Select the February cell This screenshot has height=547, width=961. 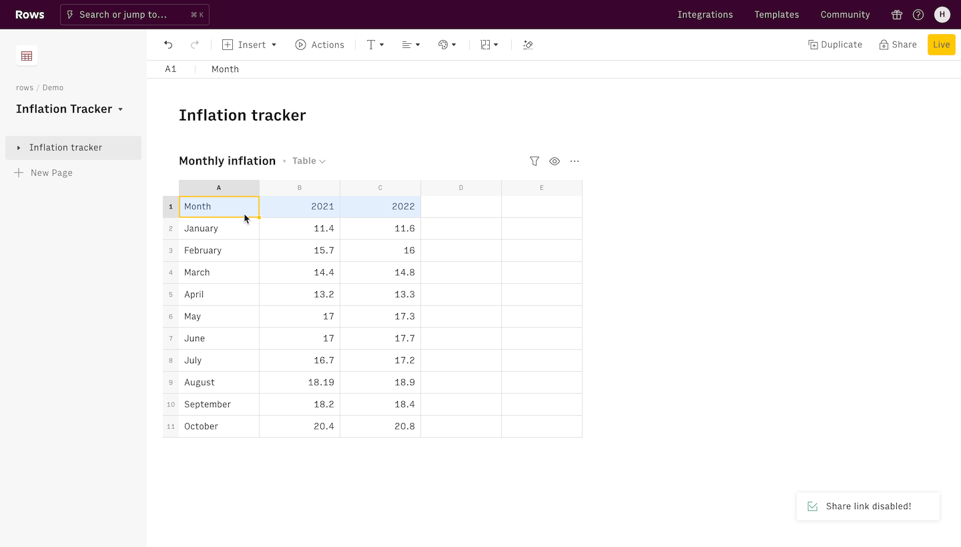click(x=219, y=251)
